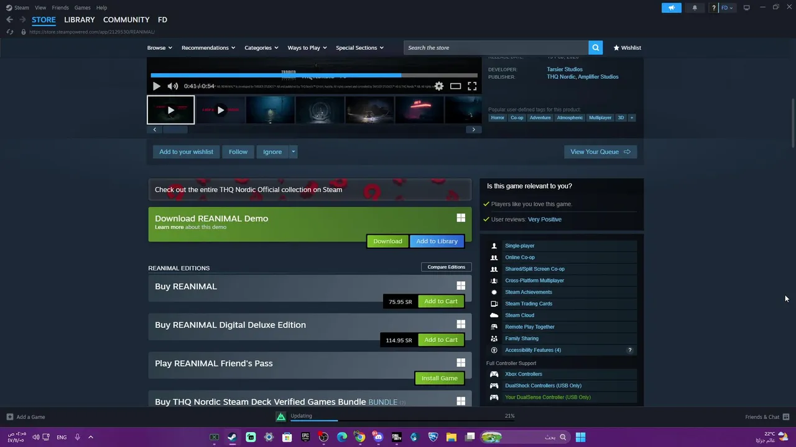Go back with the left arrow

9,20
